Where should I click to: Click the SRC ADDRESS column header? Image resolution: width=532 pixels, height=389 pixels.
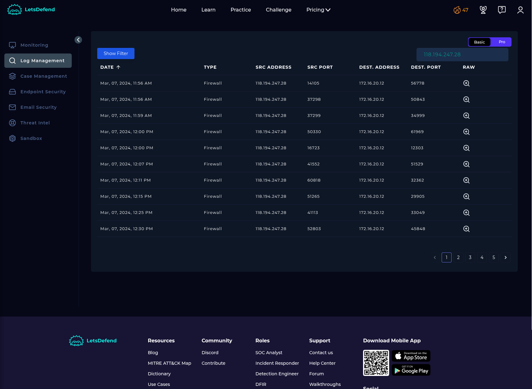click(x=273, y=67)
